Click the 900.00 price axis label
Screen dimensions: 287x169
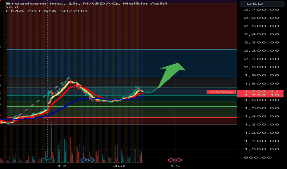[x=257, y=158]
